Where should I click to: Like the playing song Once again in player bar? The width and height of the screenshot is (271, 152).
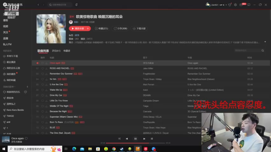(x=26, y=138)
